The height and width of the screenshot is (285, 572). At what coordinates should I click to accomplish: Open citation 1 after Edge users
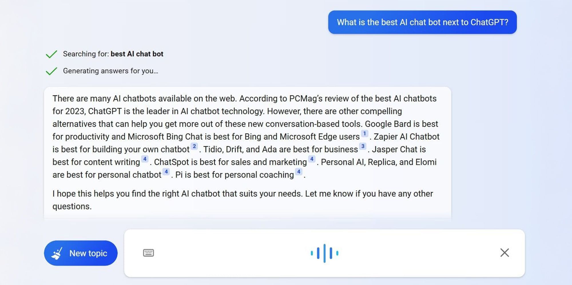[x=364, y=134]
